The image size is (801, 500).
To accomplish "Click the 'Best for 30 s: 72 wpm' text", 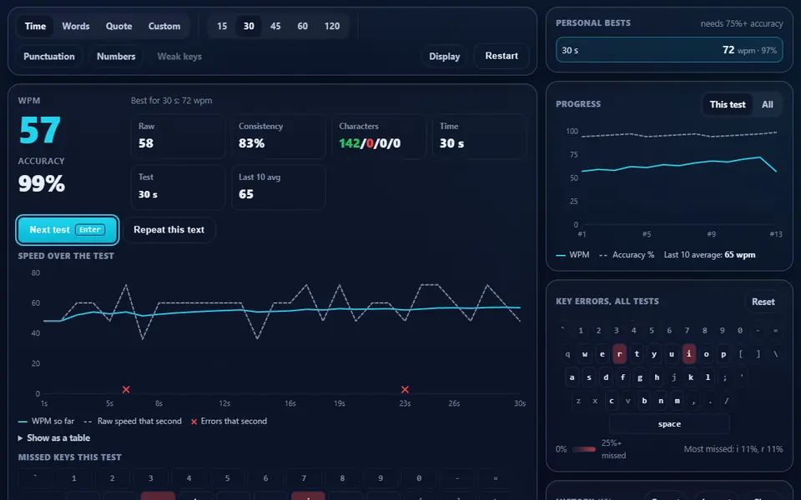I will click(x=171, y=101).
